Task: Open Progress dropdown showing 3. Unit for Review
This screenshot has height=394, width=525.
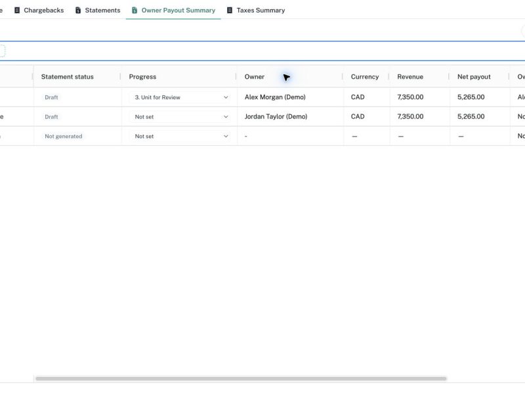Action: click(180, 97)
